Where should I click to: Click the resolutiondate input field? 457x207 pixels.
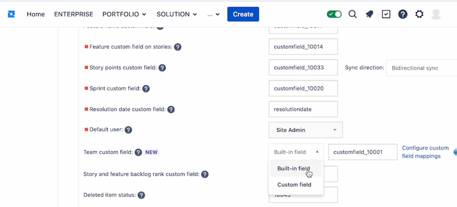pos(303,109)
